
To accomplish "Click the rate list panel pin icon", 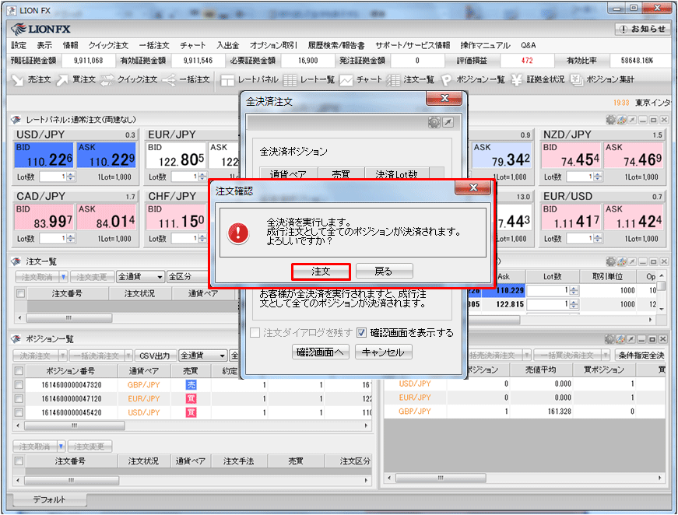I will click(x=632, y=261).
